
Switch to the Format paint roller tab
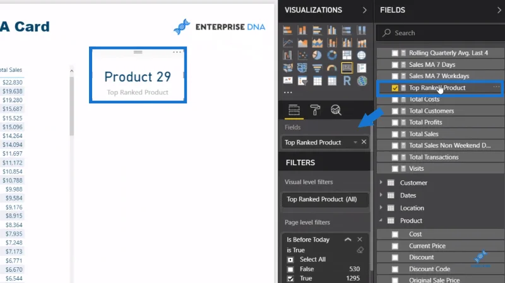point(315,110)
